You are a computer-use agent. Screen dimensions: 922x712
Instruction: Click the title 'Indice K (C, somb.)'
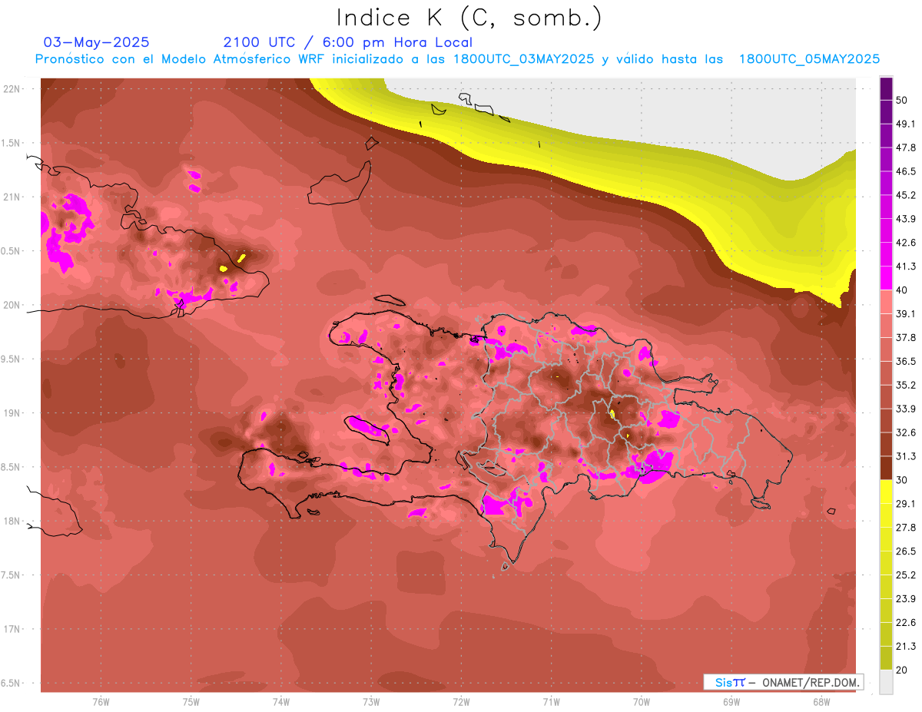[x=469, y=18]
